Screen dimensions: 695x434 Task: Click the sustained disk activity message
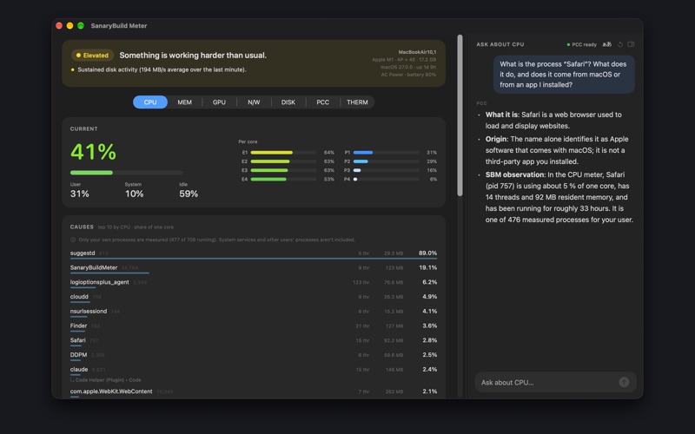point(162,69)
